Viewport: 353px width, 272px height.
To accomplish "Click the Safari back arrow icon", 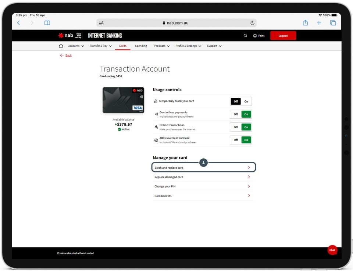I will (19, 23).
